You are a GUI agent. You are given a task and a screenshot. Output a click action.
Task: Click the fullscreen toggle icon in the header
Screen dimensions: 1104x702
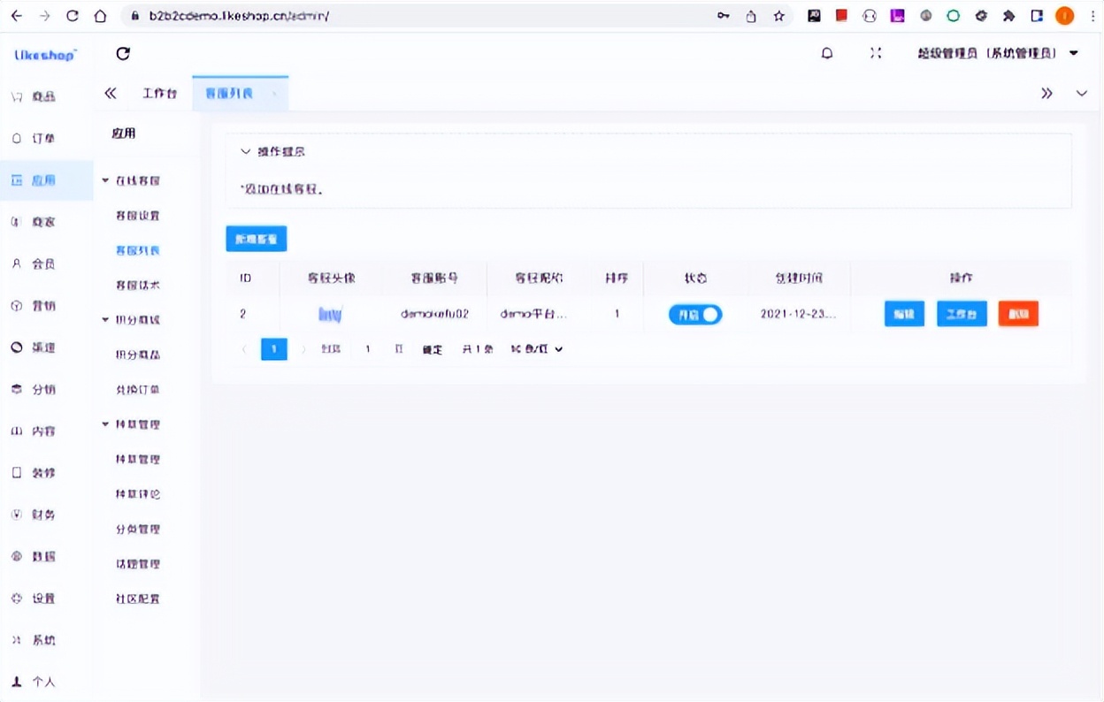pos(876,53)
